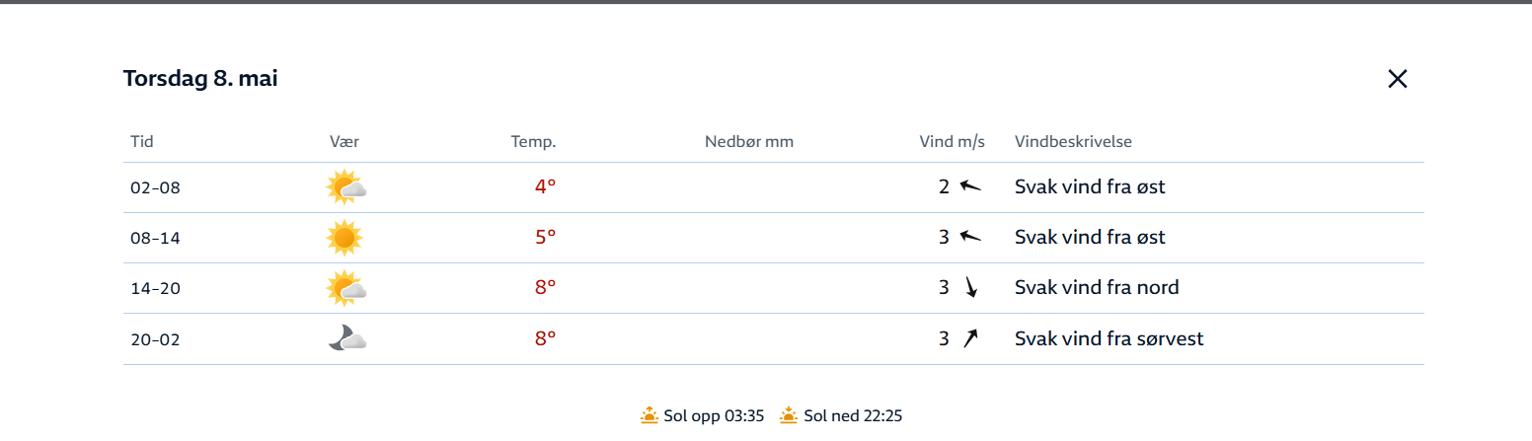The width and height of the screenshot is (1532, 441).
Task: Click the wind arrow in 08–14 row
Action: click(971, 237)
